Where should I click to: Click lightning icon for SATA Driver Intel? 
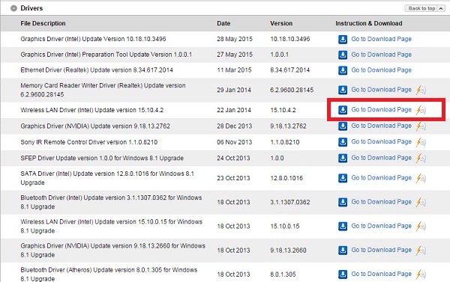(x=421, y=178)
